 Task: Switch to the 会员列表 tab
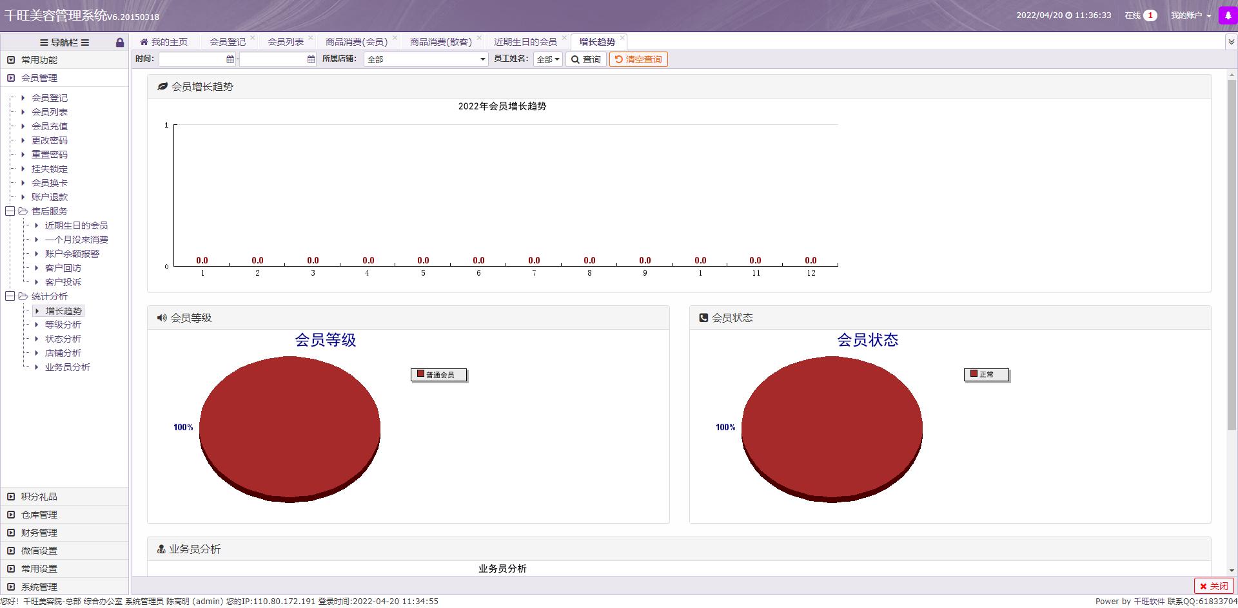point(286,42)
